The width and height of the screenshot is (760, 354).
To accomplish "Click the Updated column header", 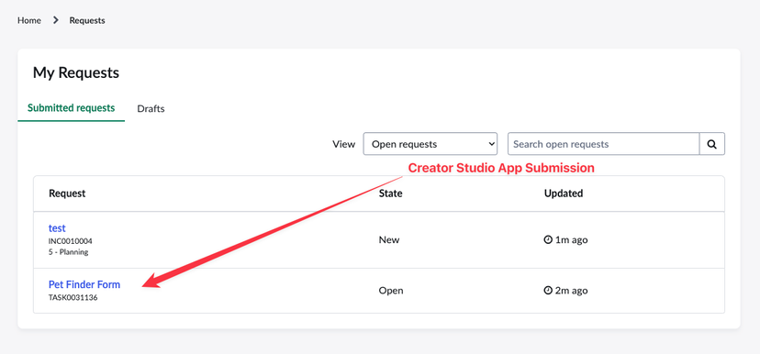I will 564,194.
